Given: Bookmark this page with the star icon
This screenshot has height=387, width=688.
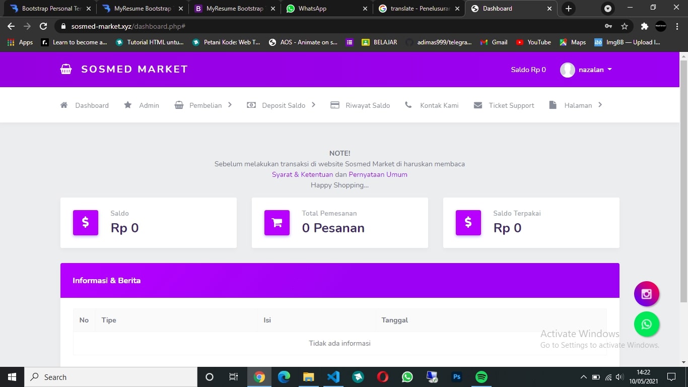Looking at the screenshot, I should pos(625,26).
